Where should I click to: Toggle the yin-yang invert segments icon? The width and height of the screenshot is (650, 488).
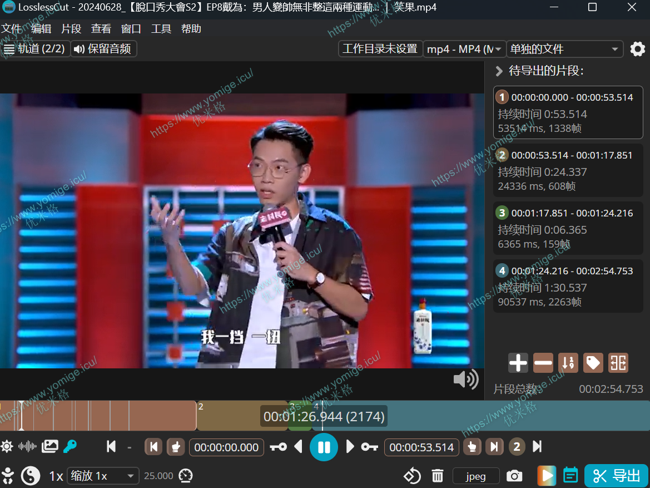[x=31, y=476]
